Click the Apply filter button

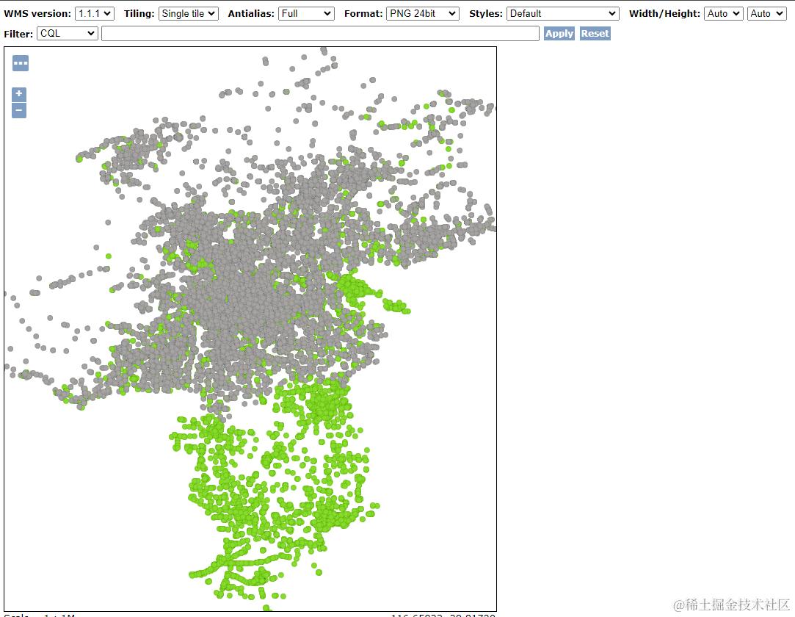pos(559,34)
